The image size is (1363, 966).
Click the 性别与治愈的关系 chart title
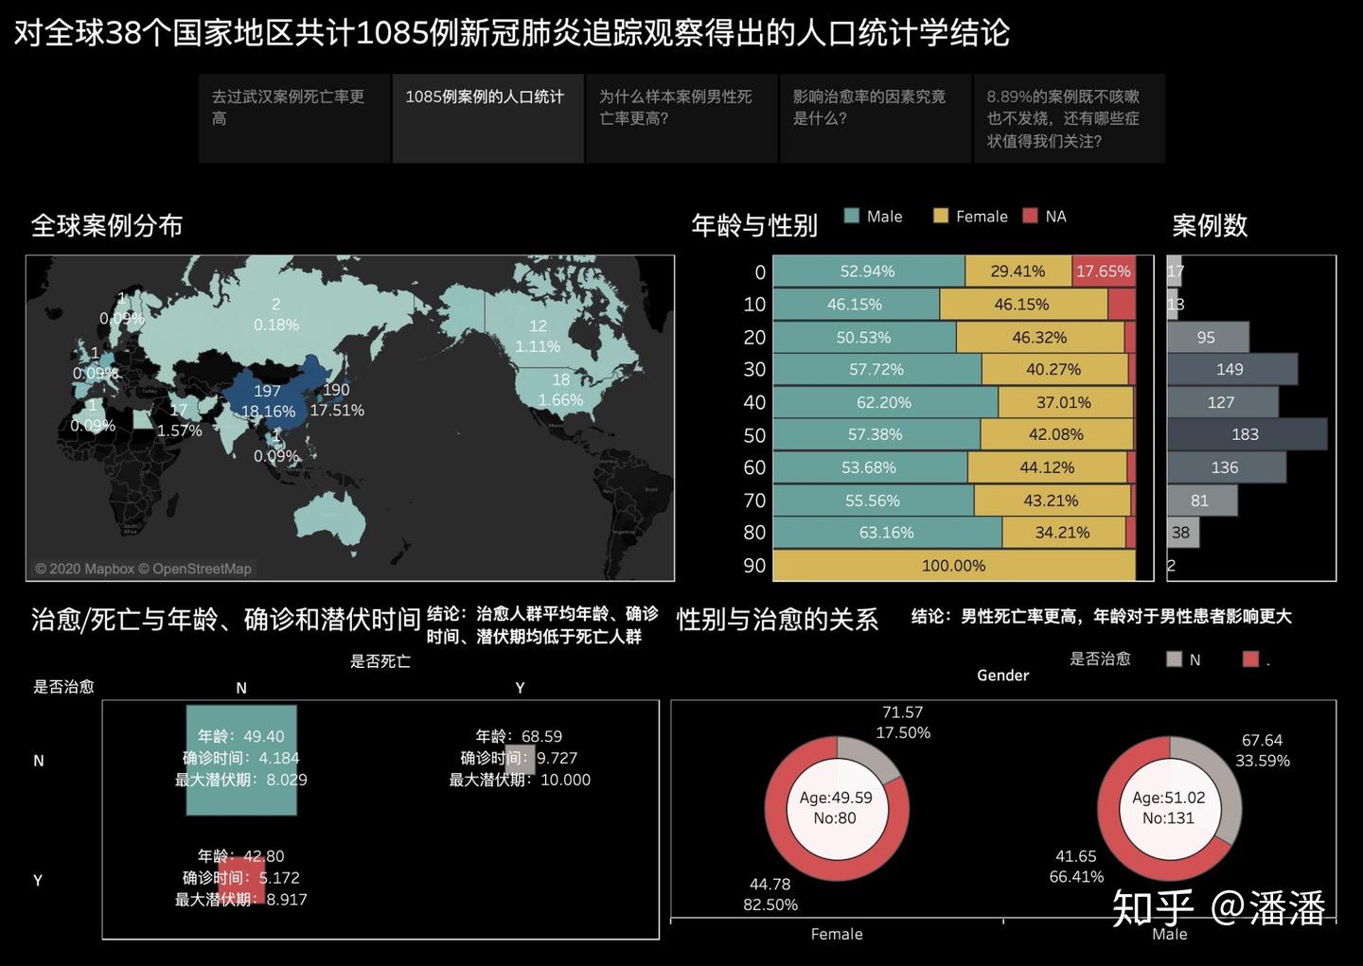pyautogui.click(x=777, y=620)
